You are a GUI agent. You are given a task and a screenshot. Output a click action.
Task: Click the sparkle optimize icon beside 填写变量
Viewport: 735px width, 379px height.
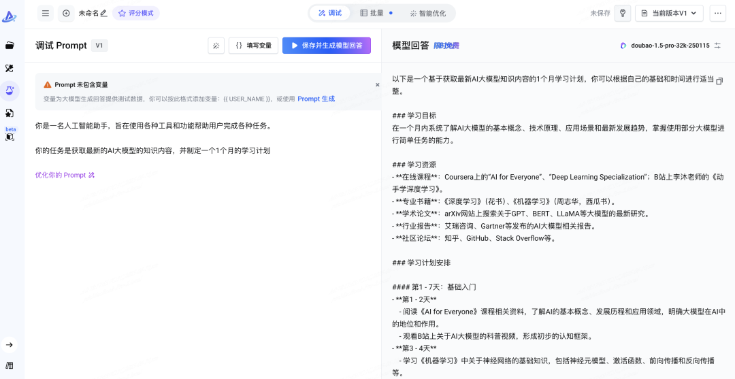[216, 46]
